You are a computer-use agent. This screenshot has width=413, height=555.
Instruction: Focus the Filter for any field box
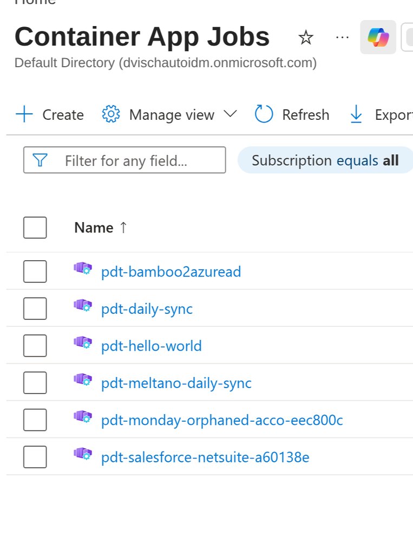124,160
